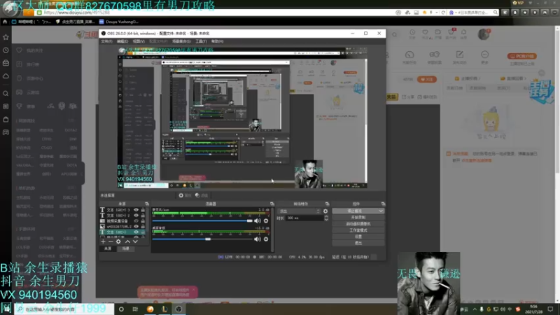This screenshot has width=560, height=315.
Task: Toggle visibility of 文本 (GDI+) 3 source
Action: click(x=136, y=210)
